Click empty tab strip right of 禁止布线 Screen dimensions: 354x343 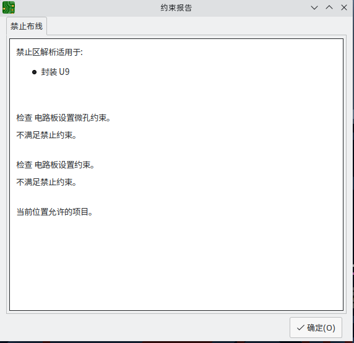pos(196,26)
